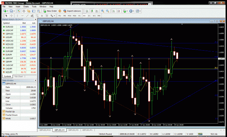The width and height of the screenshot is (227, 137).
Task: Toggle the MN timeframe button
Action: point(99,16)
